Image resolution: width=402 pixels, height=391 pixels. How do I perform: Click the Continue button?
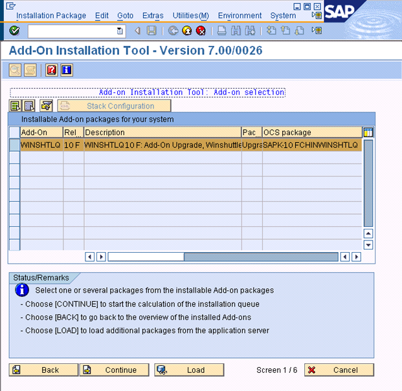(115, 370)
